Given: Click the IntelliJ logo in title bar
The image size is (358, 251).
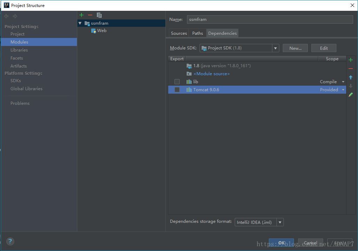Looking at the screenshot, I should (x=7, y=5).
